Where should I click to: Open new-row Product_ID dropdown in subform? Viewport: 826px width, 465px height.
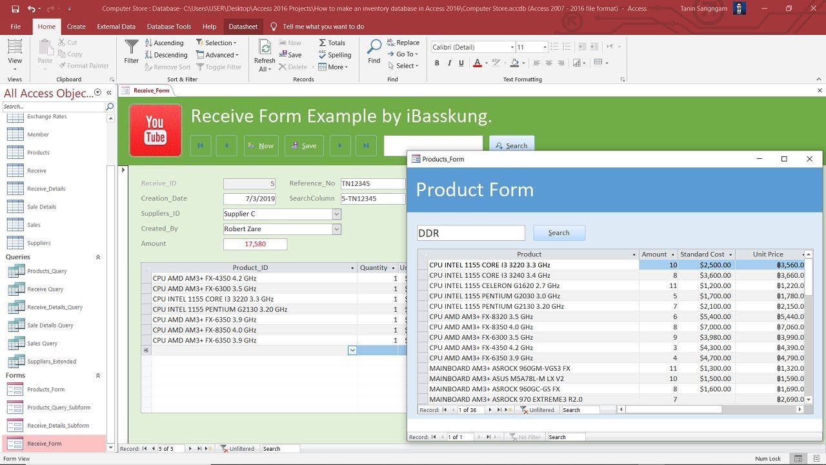[x=352, y=351]
